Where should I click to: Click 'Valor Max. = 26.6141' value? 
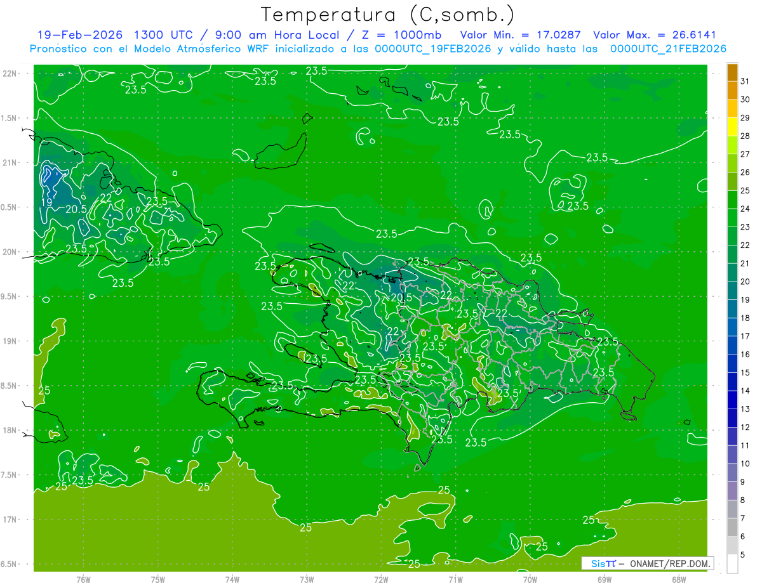click(655, 35)
